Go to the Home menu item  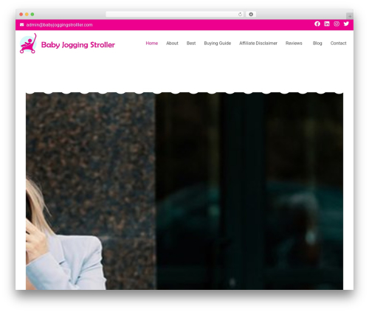152,44
